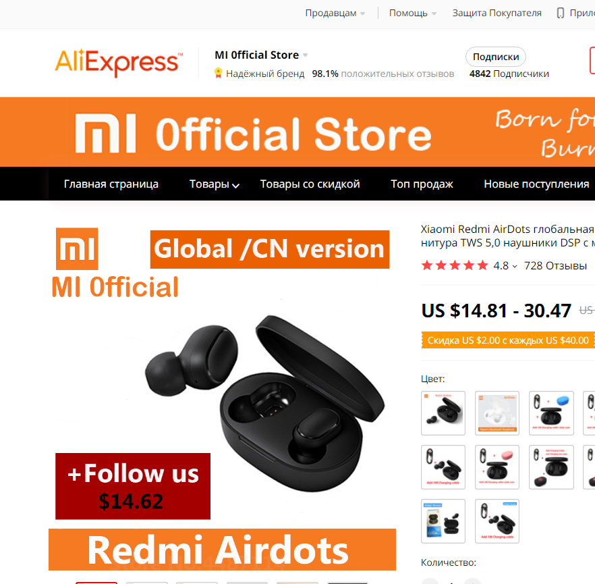The height and width of the screenshot is (584, 595).
Task: Go to Топ продаж tab
Action: (422, 184)
